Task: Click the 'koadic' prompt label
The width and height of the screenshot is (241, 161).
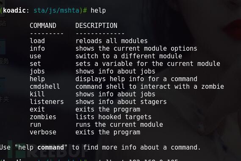Action: (x=14, y=11)
